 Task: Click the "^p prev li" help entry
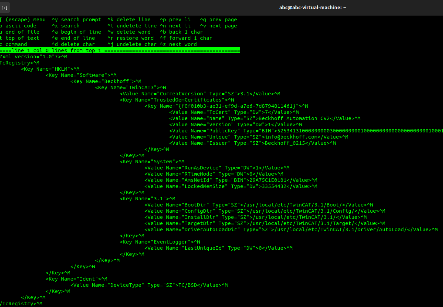click(175, 20)
